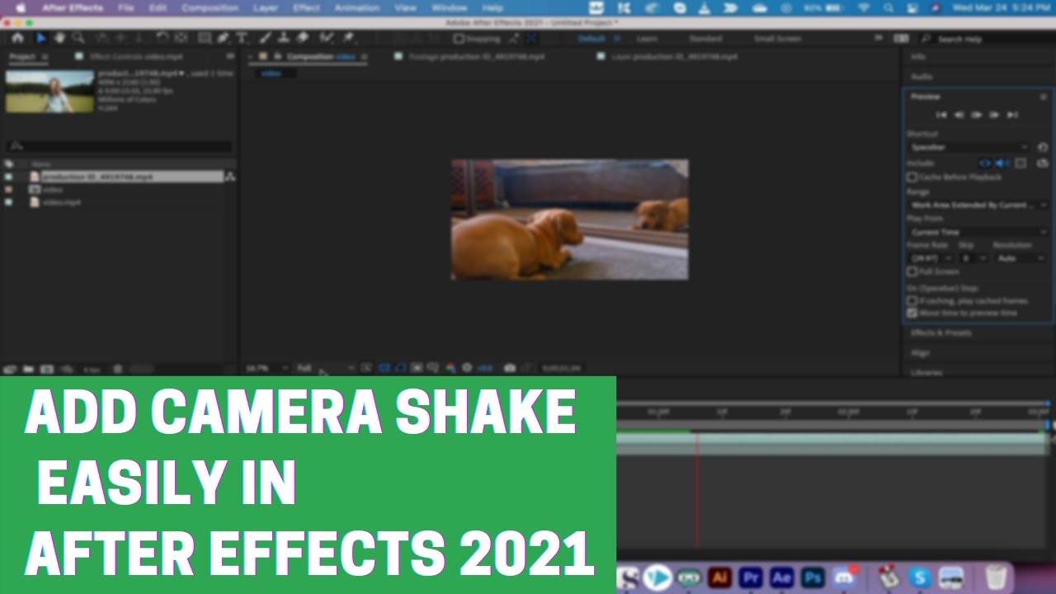
Task: Toggle include video in preview
Action: tap(984, 163)
